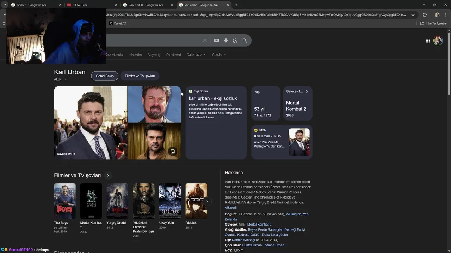451x253 pixels.
Task: Show next movies with the carousel arrow
Action: (x=207, y=201)
